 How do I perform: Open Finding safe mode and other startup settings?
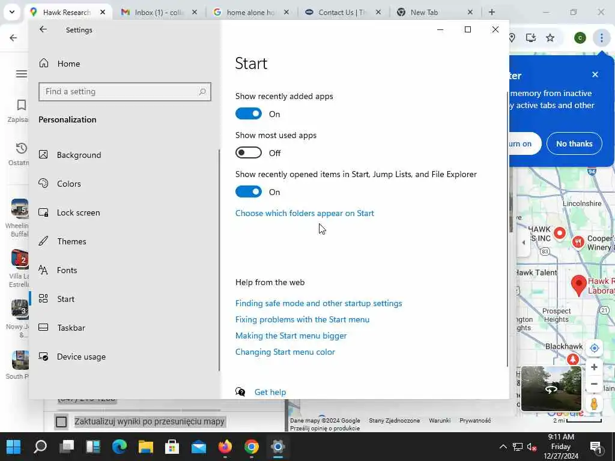point(318,303)
